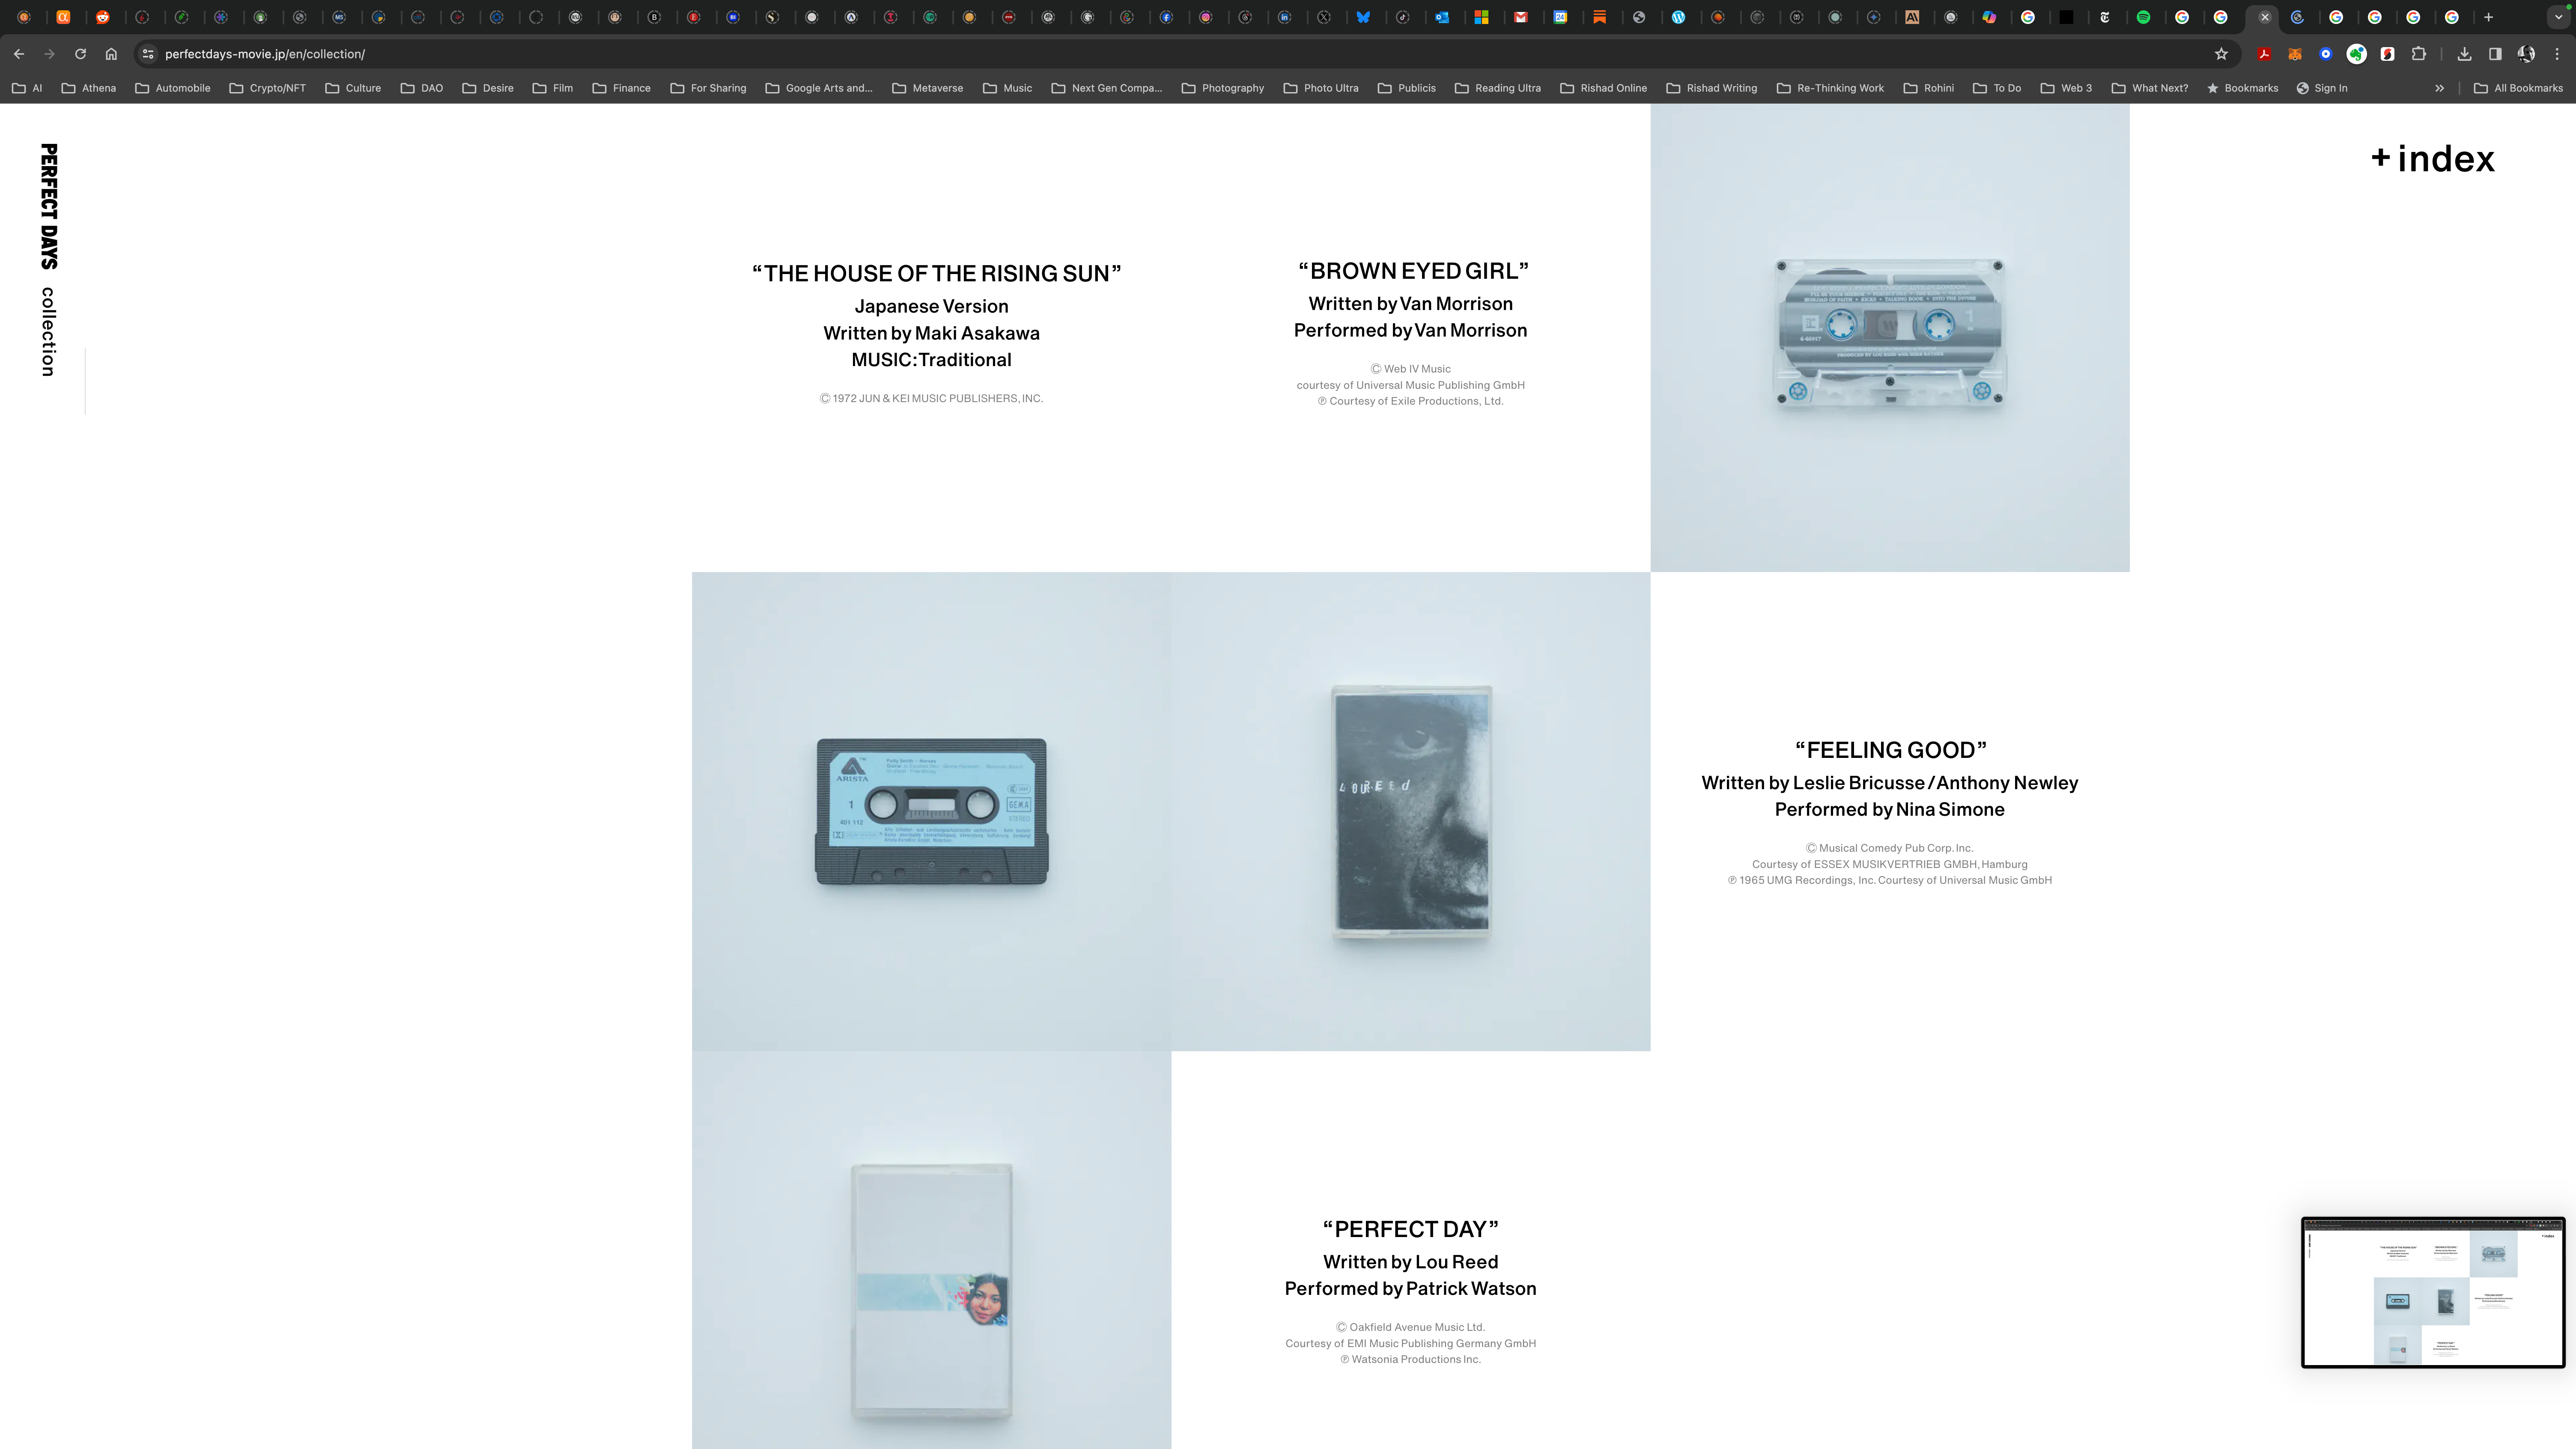The width and height of the screenshot is (2576, 1449).
Task: Open the browser home page
Action: [111, 54]
